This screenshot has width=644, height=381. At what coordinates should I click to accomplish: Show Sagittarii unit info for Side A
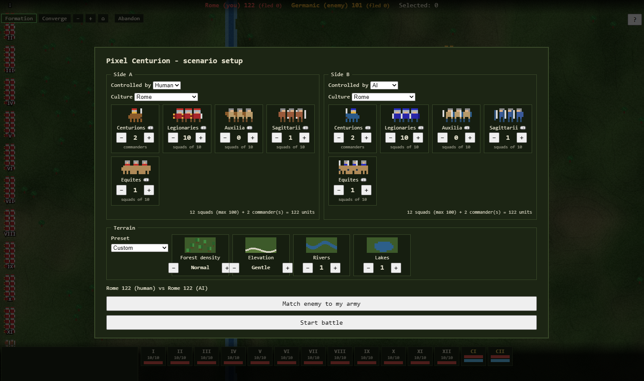pyautogui.click(x=305, y=128)
